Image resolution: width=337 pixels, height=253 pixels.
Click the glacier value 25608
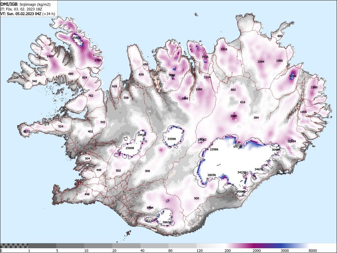pyautogui.click(x=130, y=148)
